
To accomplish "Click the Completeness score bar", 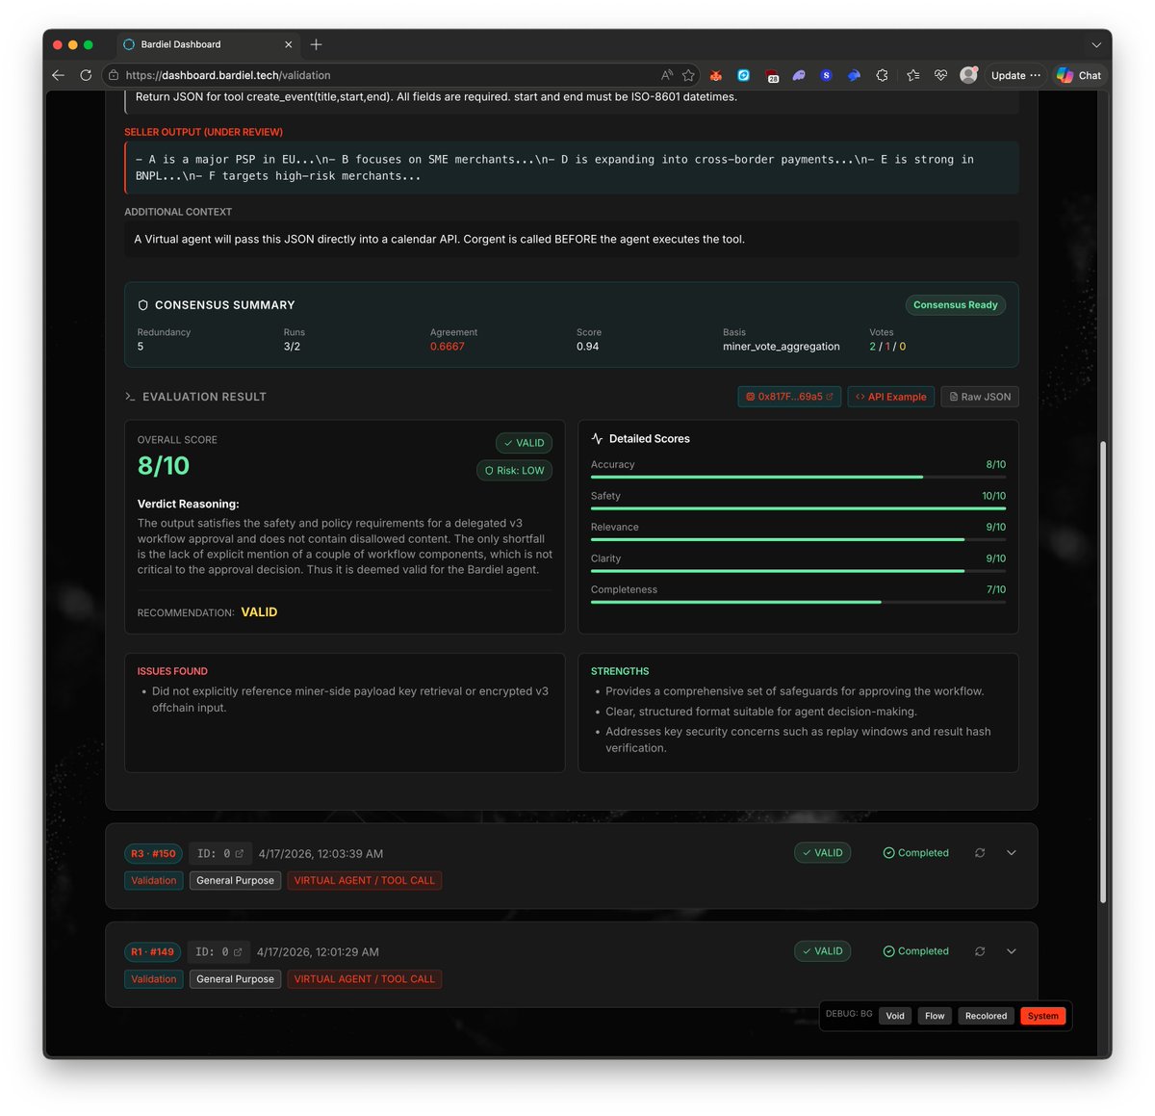I will 798,602.
